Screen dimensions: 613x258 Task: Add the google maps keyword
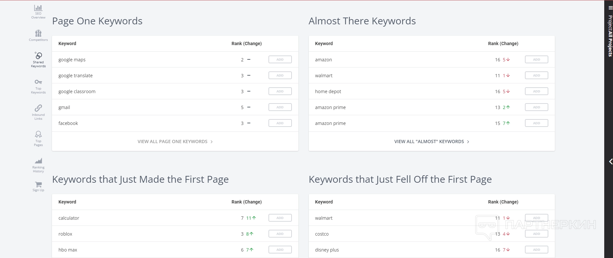pos(280,60)
